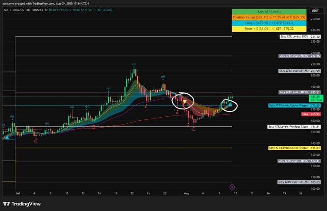Click the blue Long trigger table row
The height and width of the screenshot is (211, 327).
269,23
